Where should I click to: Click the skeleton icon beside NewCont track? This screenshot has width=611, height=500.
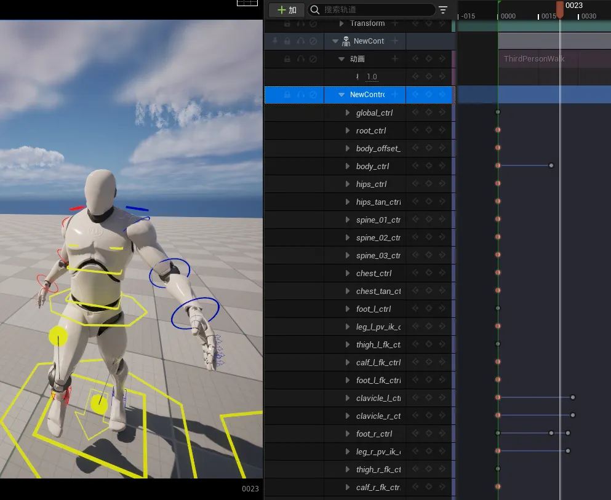coord(346,41)
